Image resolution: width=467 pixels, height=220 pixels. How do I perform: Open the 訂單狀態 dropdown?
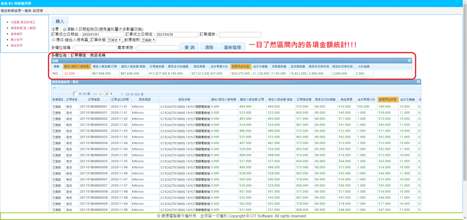pyautogui.click(x=114, y=40)
